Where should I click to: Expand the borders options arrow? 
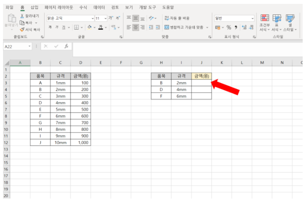pyautogui.click(x=82, y=27)
